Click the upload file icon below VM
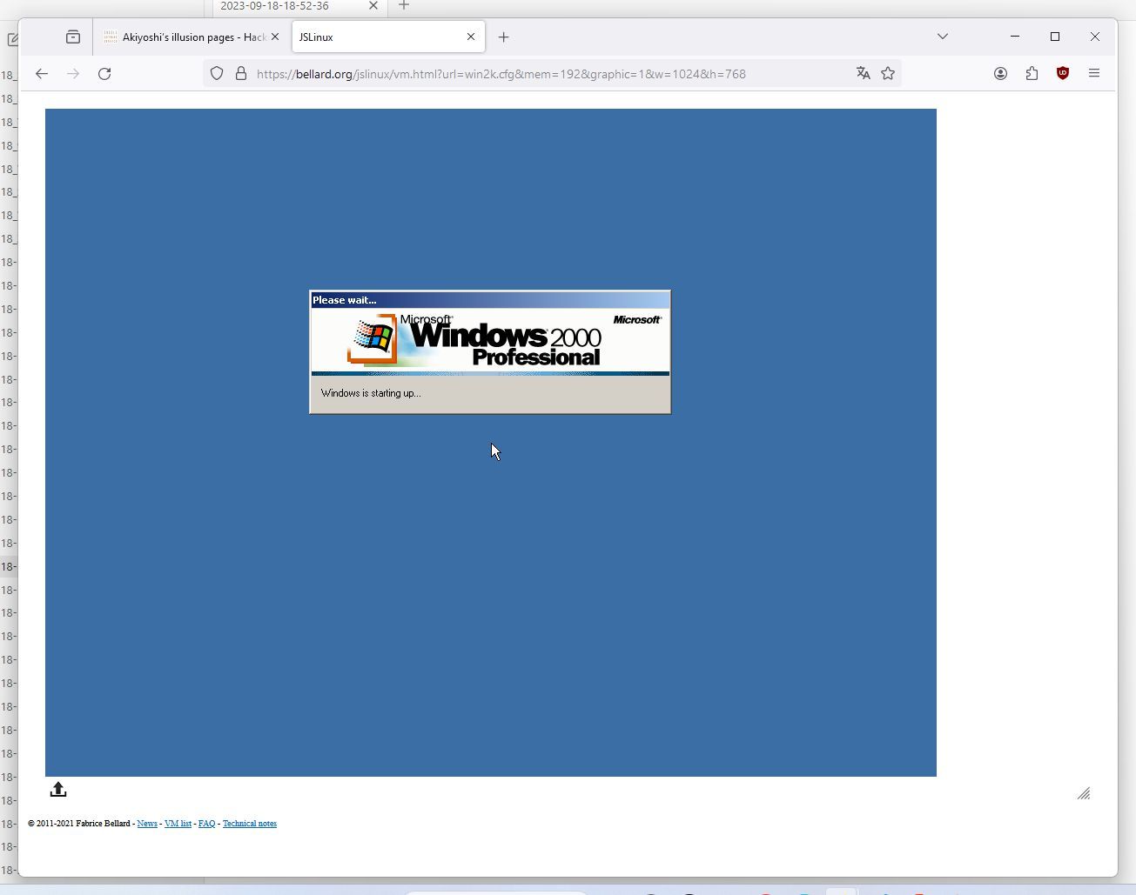The image size is (1136, 895). coord(58,790)
